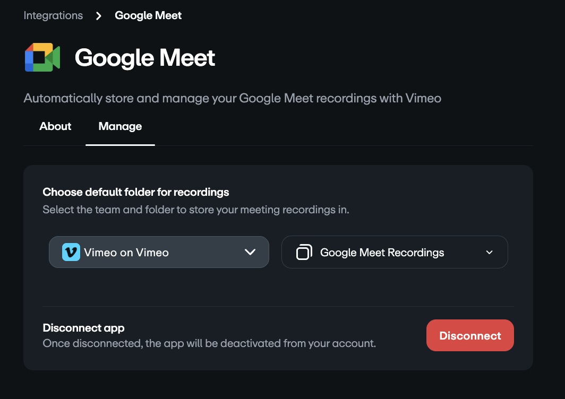Go back to Integrations via breadcrumb

[x=53, y=15]
